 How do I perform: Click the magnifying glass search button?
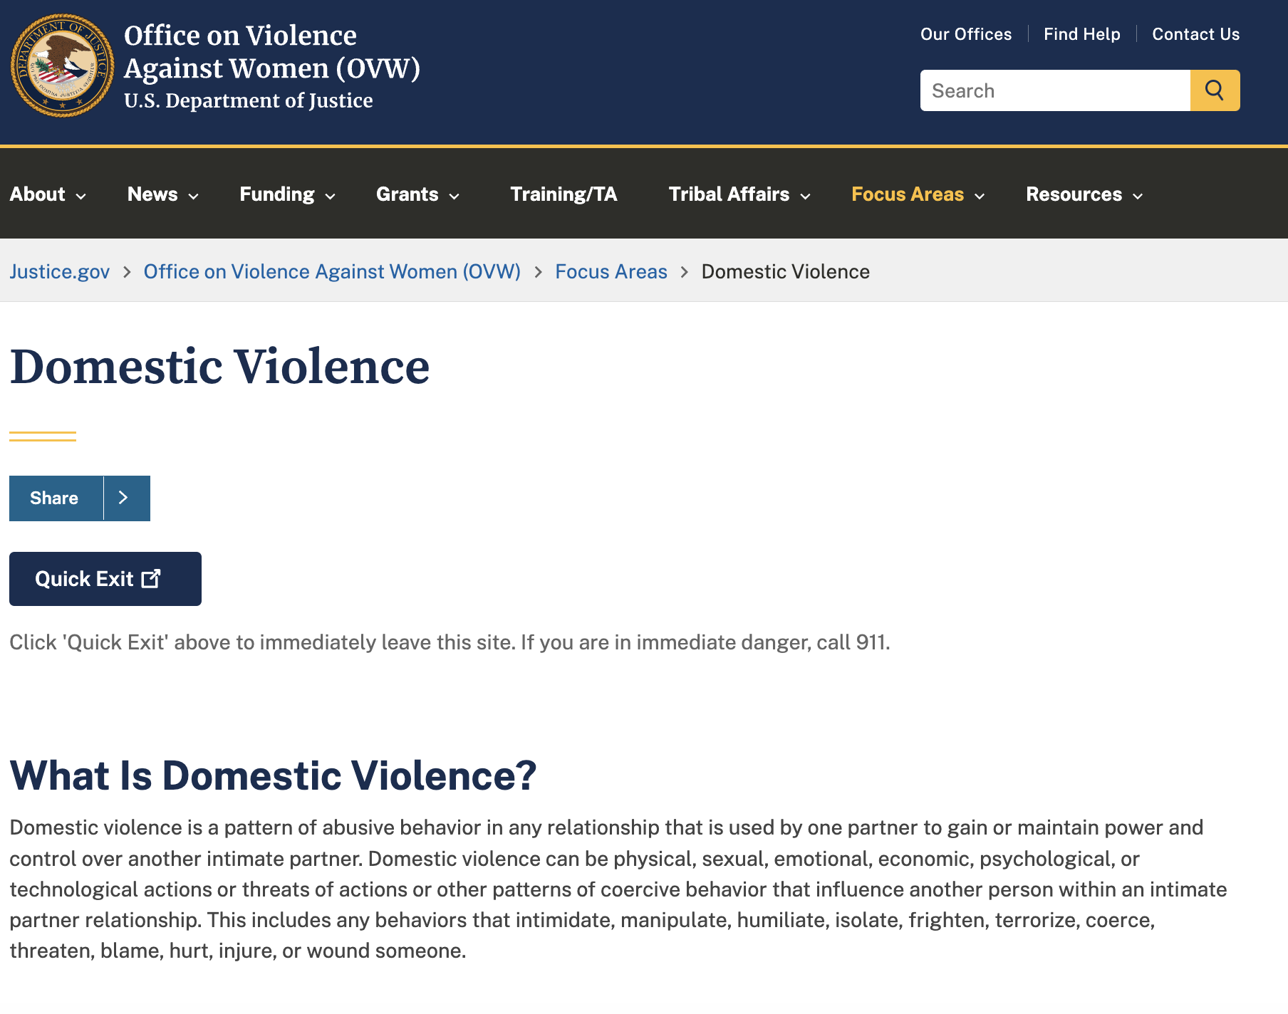(1215, 90)
